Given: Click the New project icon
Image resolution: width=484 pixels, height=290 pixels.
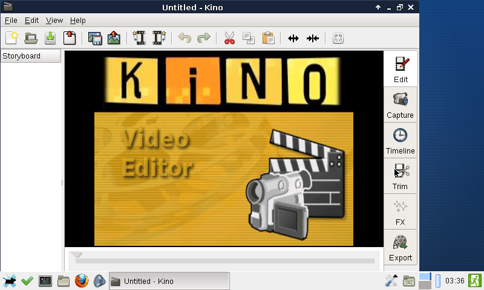Looking at the screenshot, I should pyautogui.click(x=11, y=38).
